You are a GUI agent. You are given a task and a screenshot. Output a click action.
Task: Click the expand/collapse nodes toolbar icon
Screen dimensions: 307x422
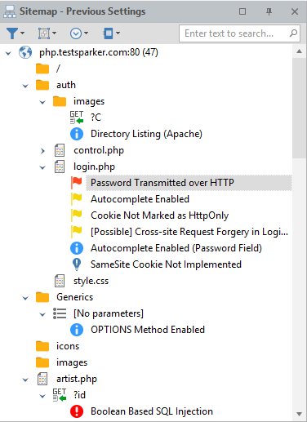coord(47,33)
